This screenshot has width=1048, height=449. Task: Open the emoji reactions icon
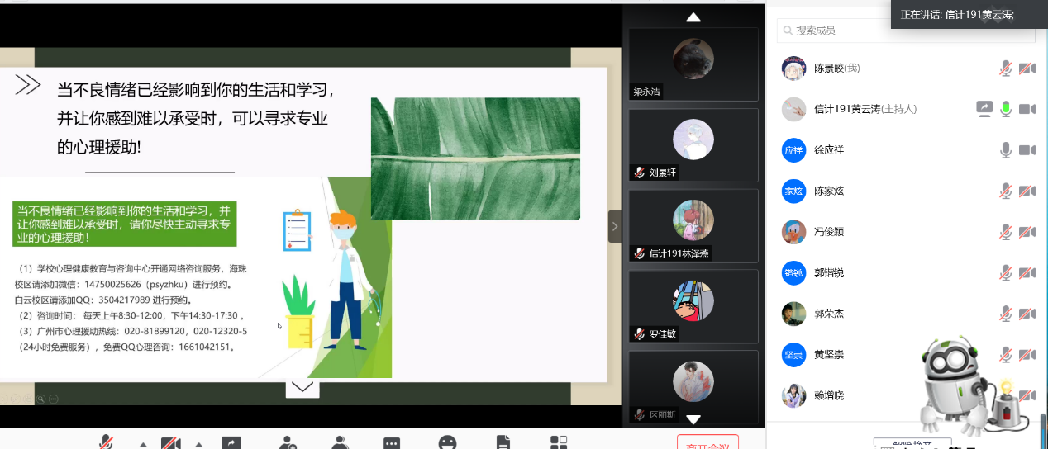[447, 443]
